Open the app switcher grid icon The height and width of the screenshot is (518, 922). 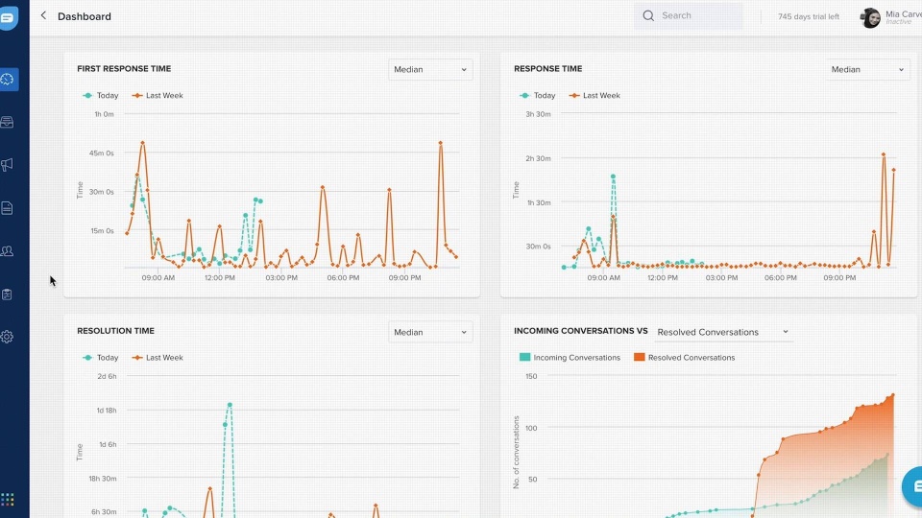(7, 500)
